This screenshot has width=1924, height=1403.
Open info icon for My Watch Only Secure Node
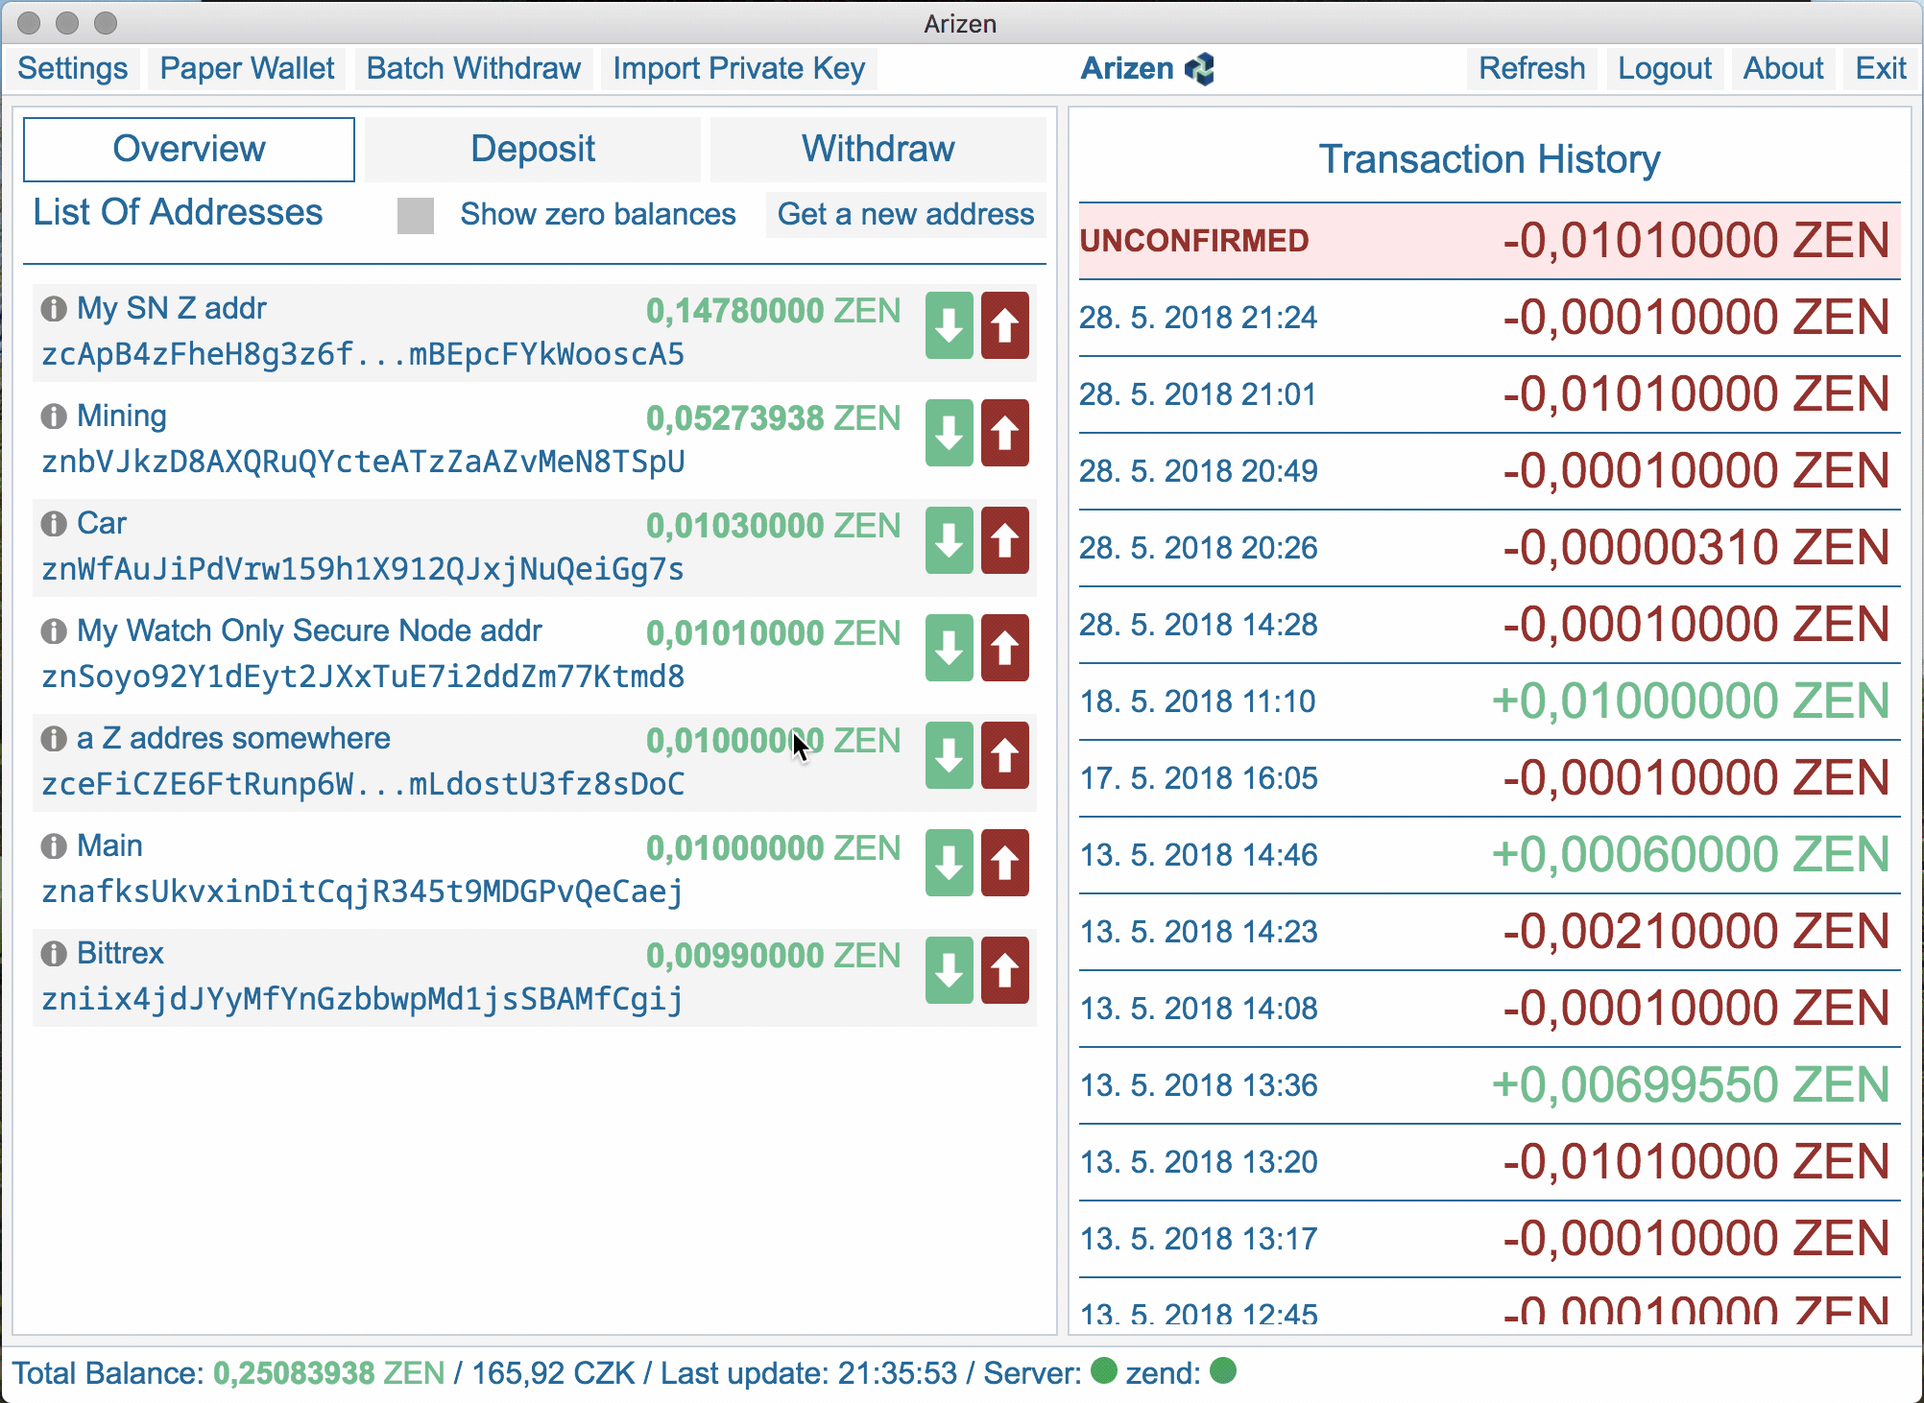54,631
